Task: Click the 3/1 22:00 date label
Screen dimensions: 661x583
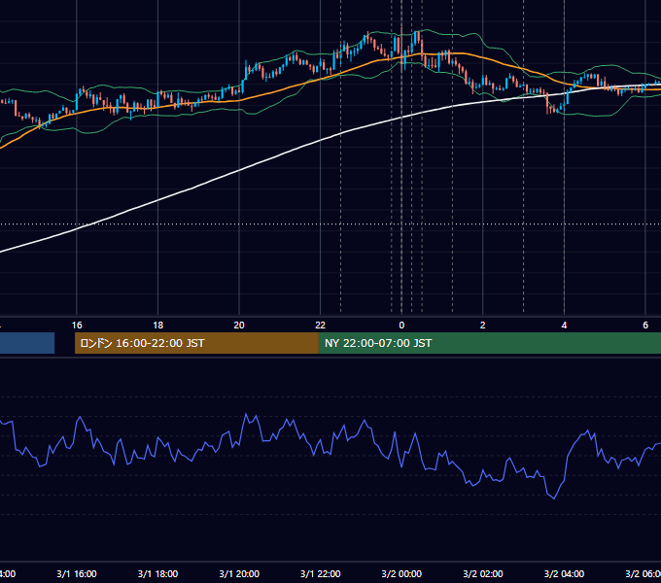Action: coord(321,573)
